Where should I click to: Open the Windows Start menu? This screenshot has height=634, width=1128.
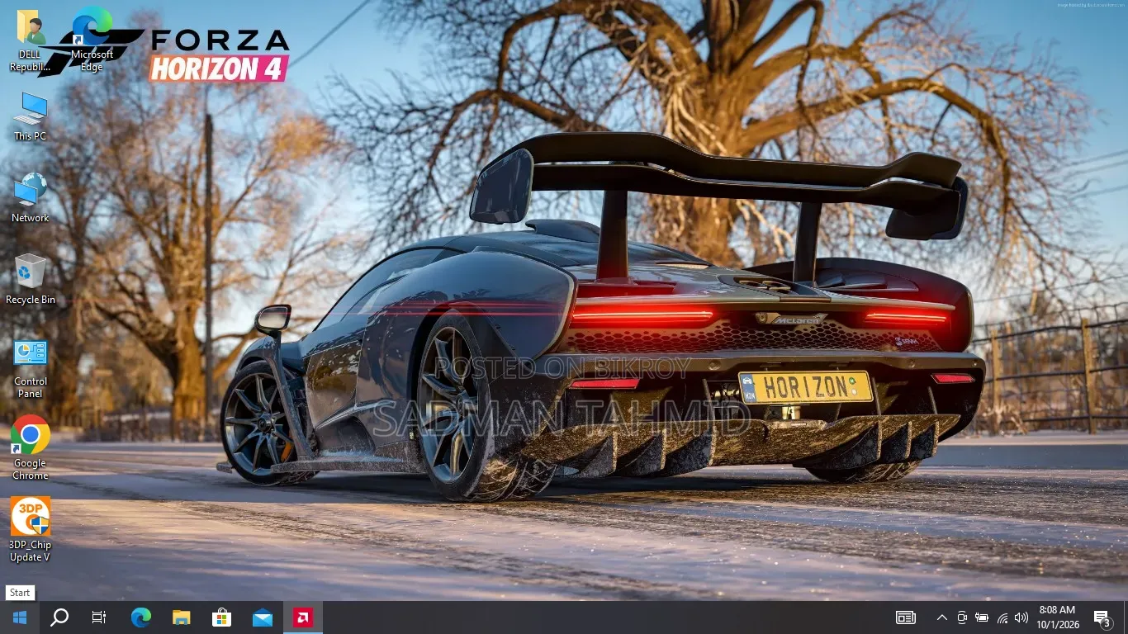(20, 617)
